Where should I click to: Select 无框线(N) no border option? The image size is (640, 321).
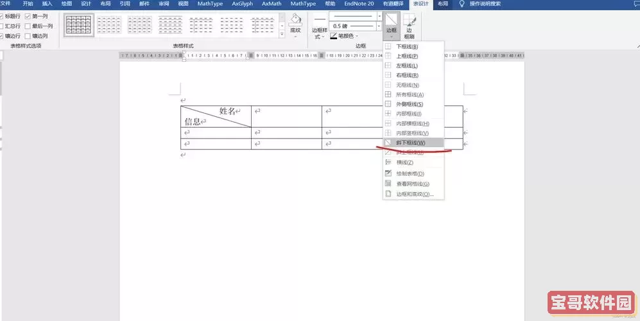tap(413, 85)
